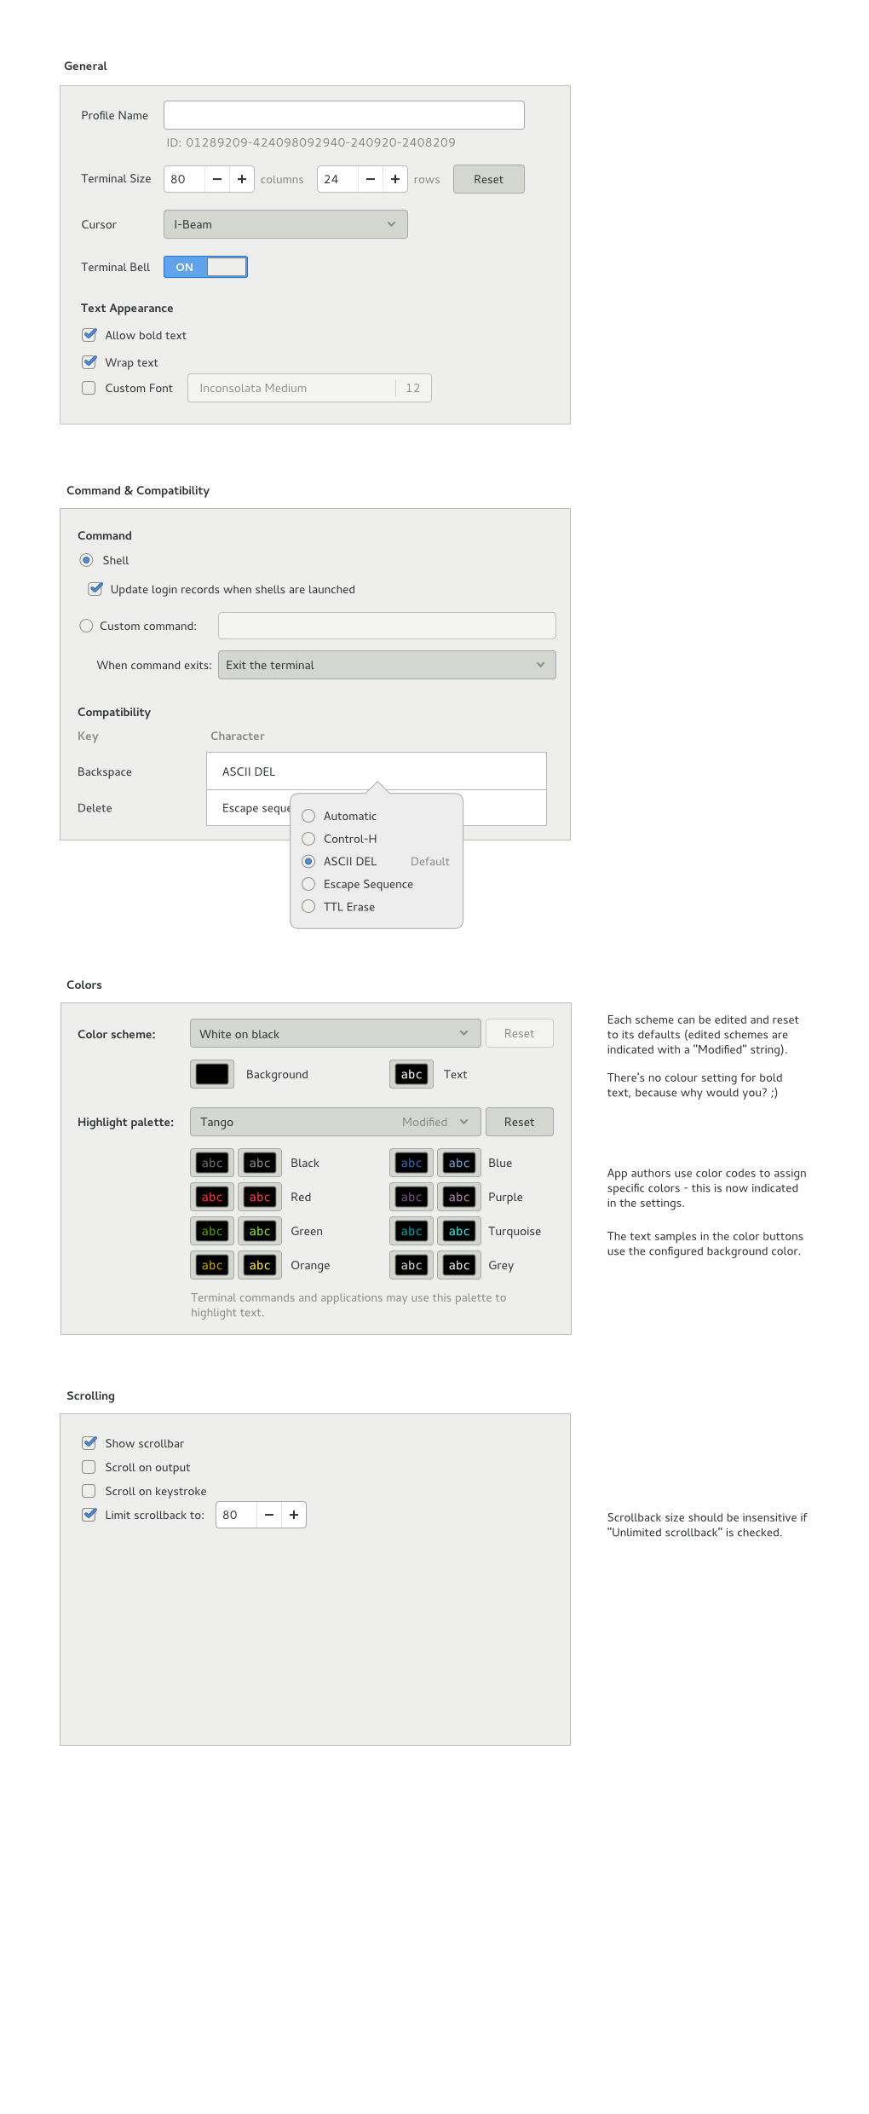869x2114 pixels.
Task: Click the terminal rows field showing 24
Action: (x=338, y=179)
